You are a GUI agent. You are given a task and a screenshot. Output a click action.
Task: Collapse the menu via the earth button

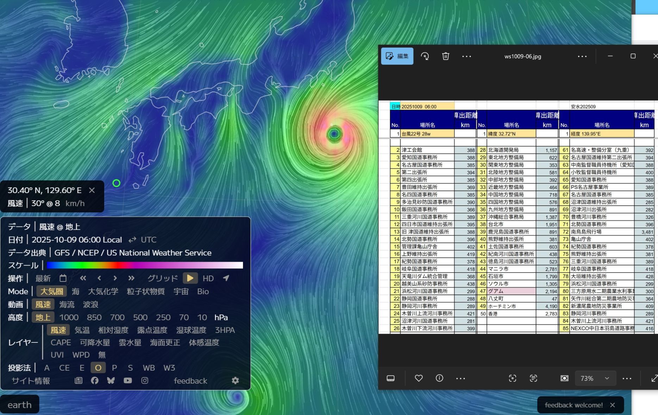20,405
